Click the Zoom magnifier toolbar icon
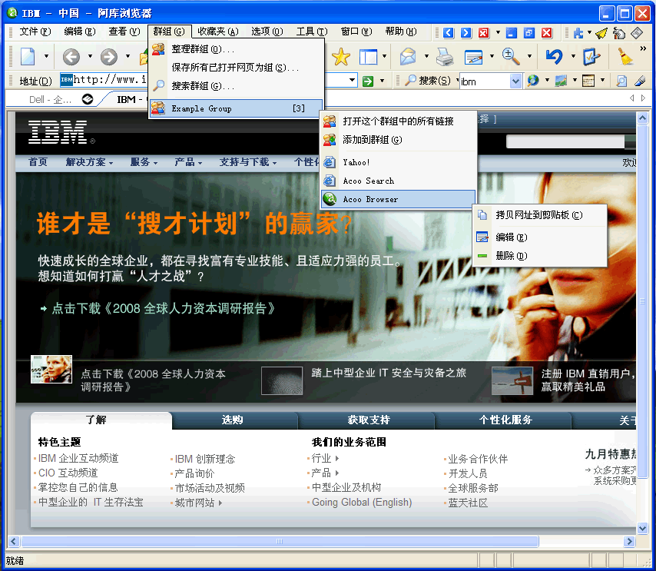Screen dimensions: 656x571 [x=511, y=56]
